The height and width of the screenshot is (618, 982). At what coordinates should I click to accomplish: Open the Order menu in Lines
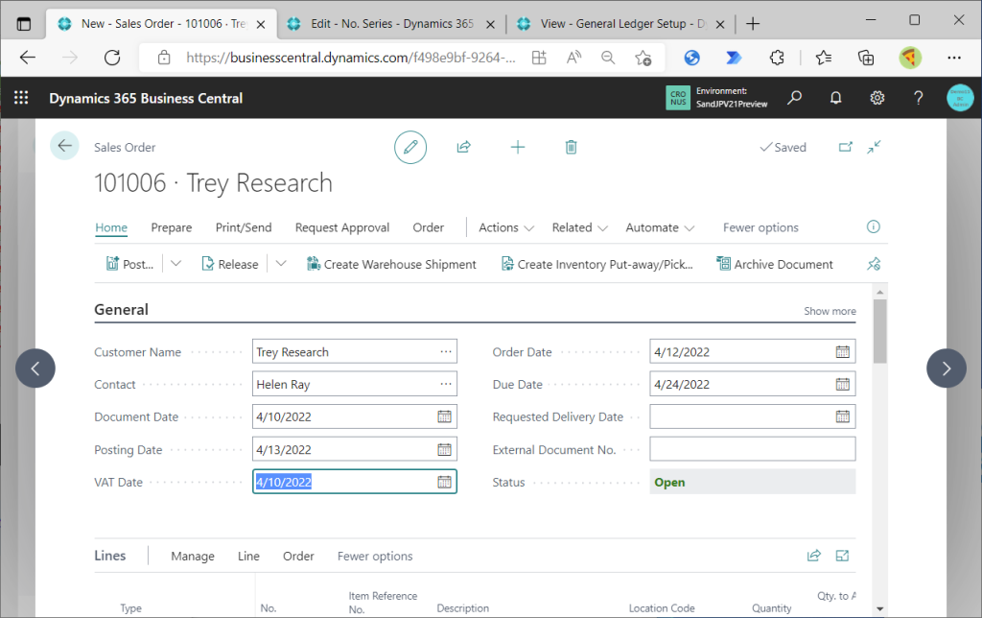click(298, 556)
